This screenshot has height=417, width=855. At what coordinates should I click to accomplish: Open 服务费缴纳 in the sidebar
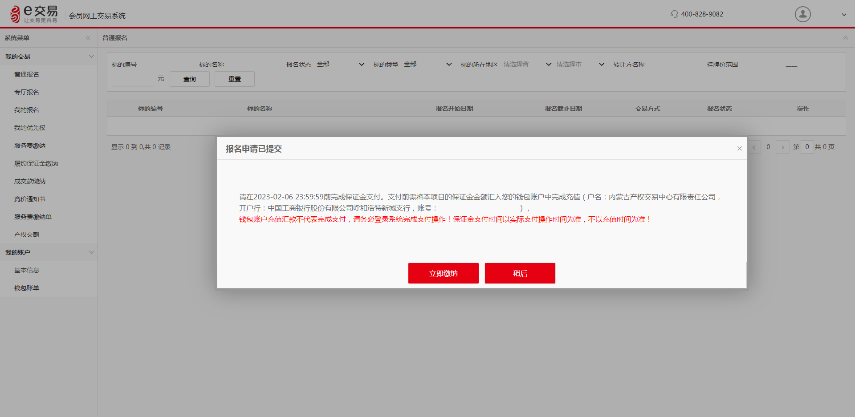click(30, 146)
